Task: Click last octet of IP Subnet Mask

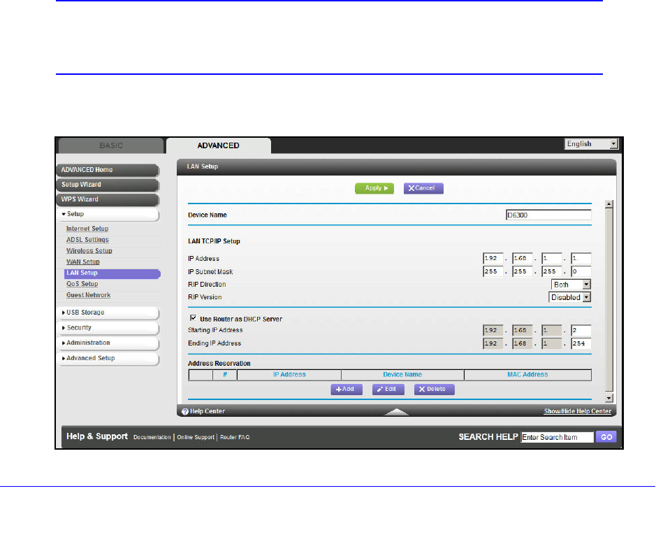Action: pyautogui.click(x=581, y=271)
